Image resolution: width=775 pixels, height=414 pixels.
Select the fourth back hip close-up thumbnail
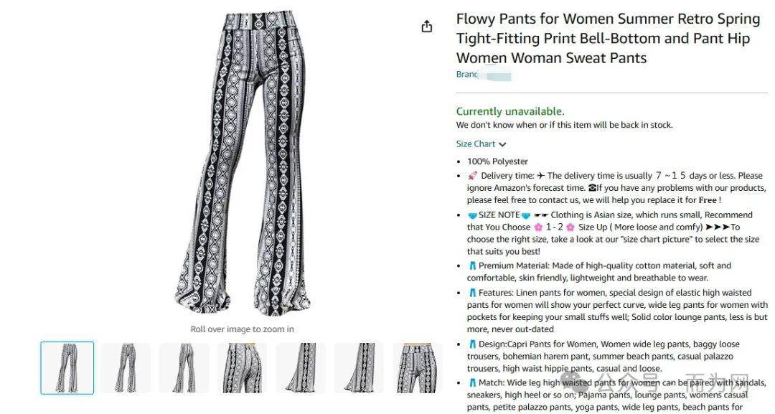click(x=243, y=368)
